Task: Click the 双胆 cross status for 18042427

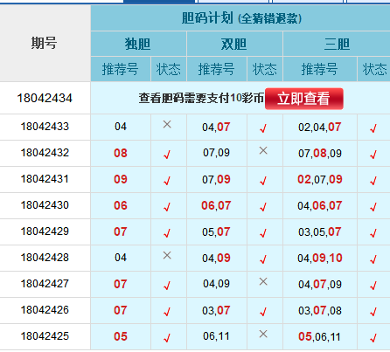Action: coord(263,282)
